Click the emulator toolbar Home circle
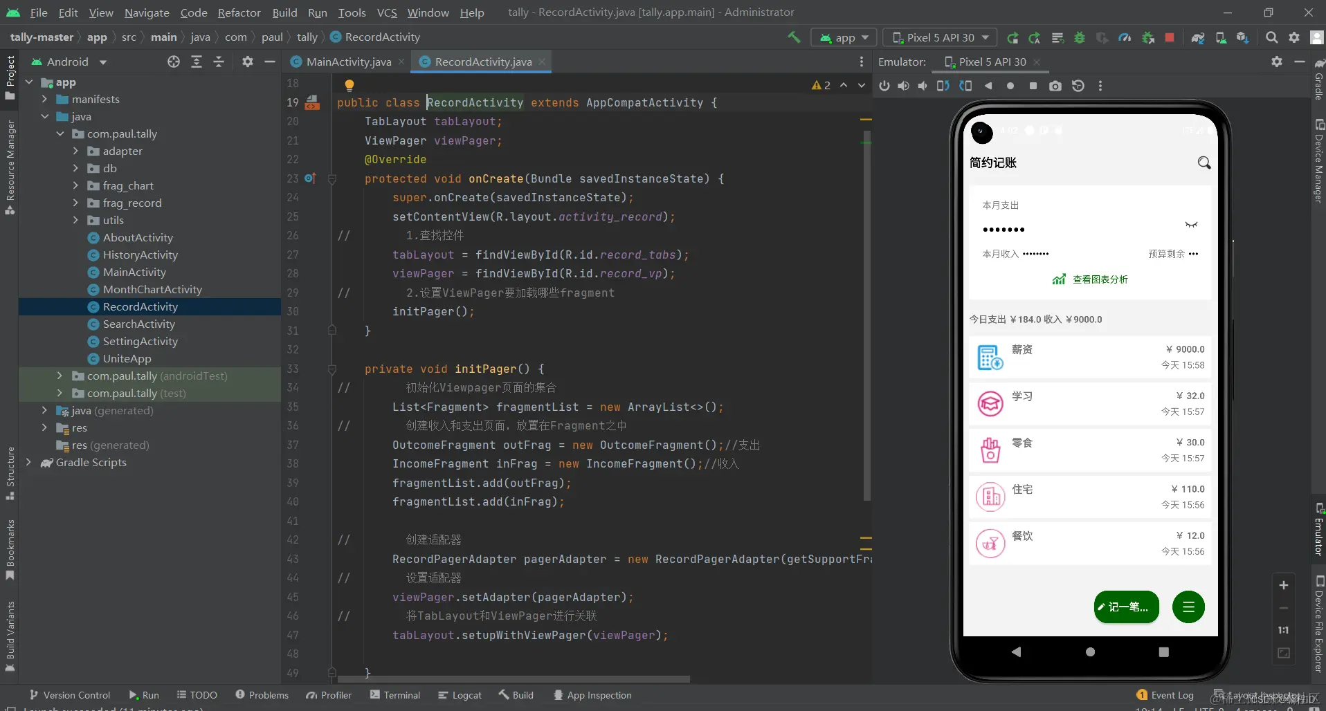The image size is (1326, 711). point(1010,86)
